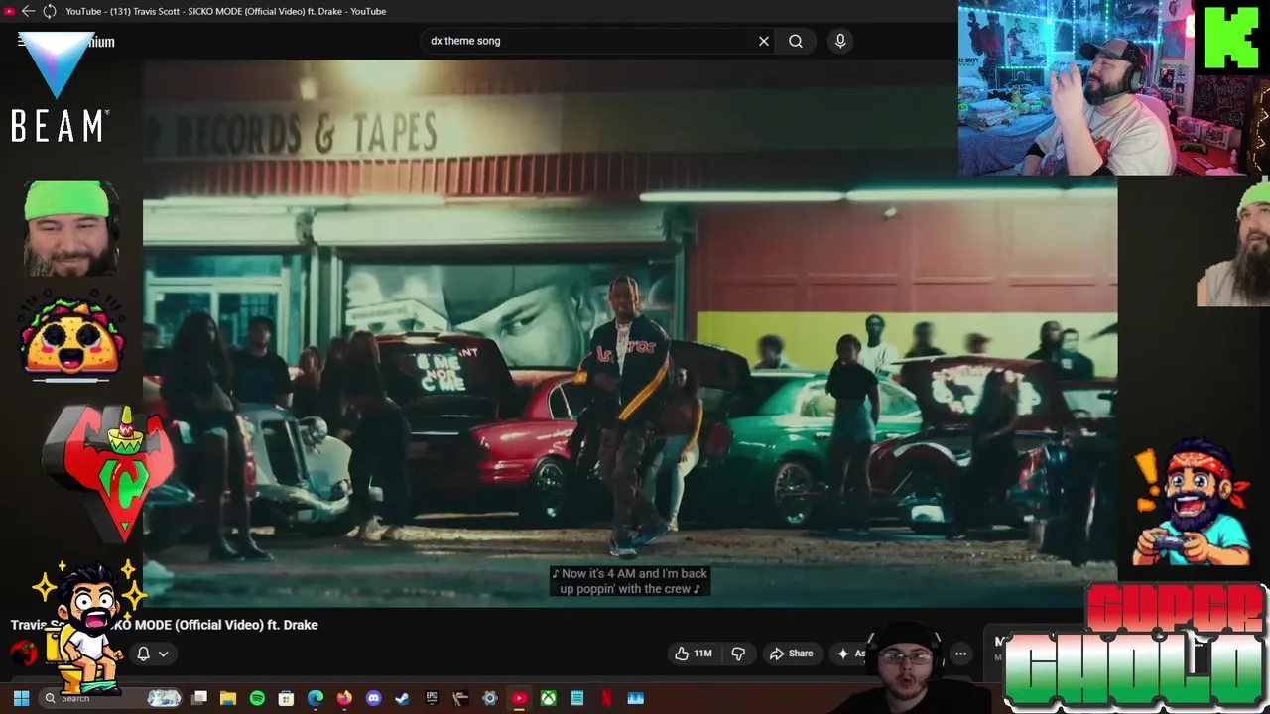Open Firefox from the taskbar
The width and height of the screenshot is (1270, 714).
[344, 698]
